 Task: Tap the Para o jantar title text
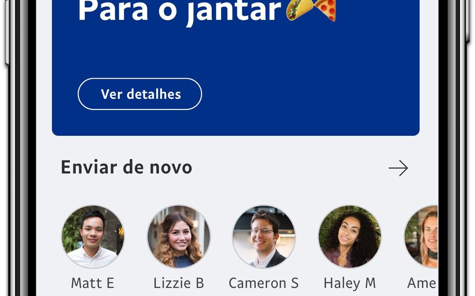(x=180, y=12)
